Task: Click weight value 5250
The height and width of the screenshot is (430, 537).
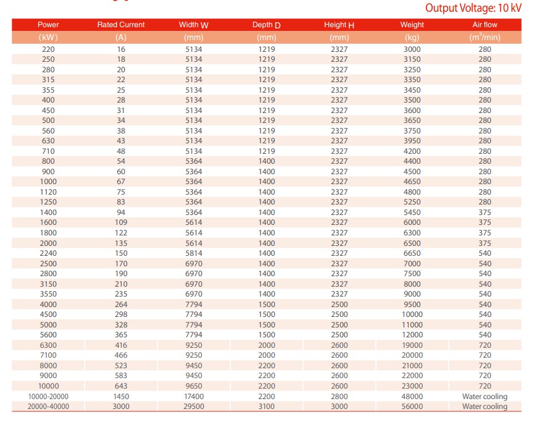Action: [x=412, y=202]
